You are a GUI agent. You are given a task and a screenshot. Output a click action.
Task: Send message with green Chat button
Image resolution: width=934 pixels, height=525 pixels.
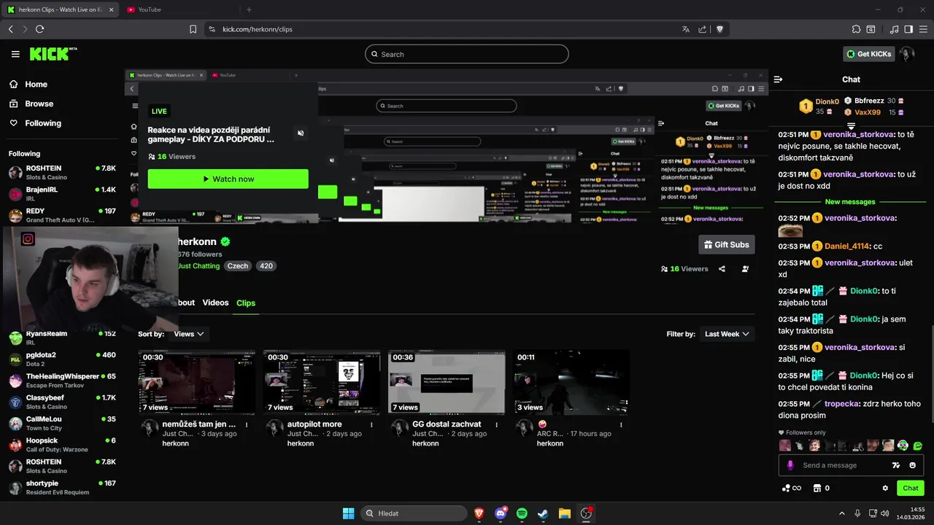[911, 488]
